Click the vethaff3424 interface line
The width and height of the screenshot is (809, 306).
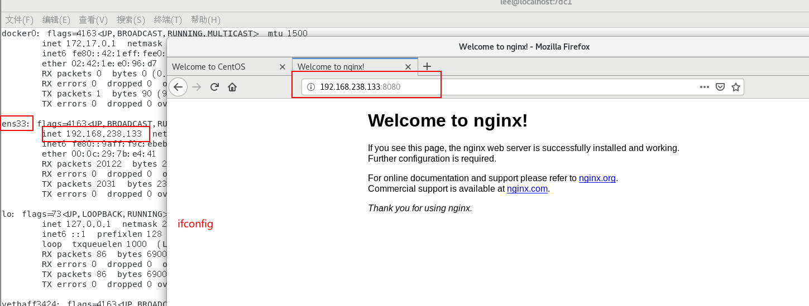pyautogui.click(x=84, y=303)
